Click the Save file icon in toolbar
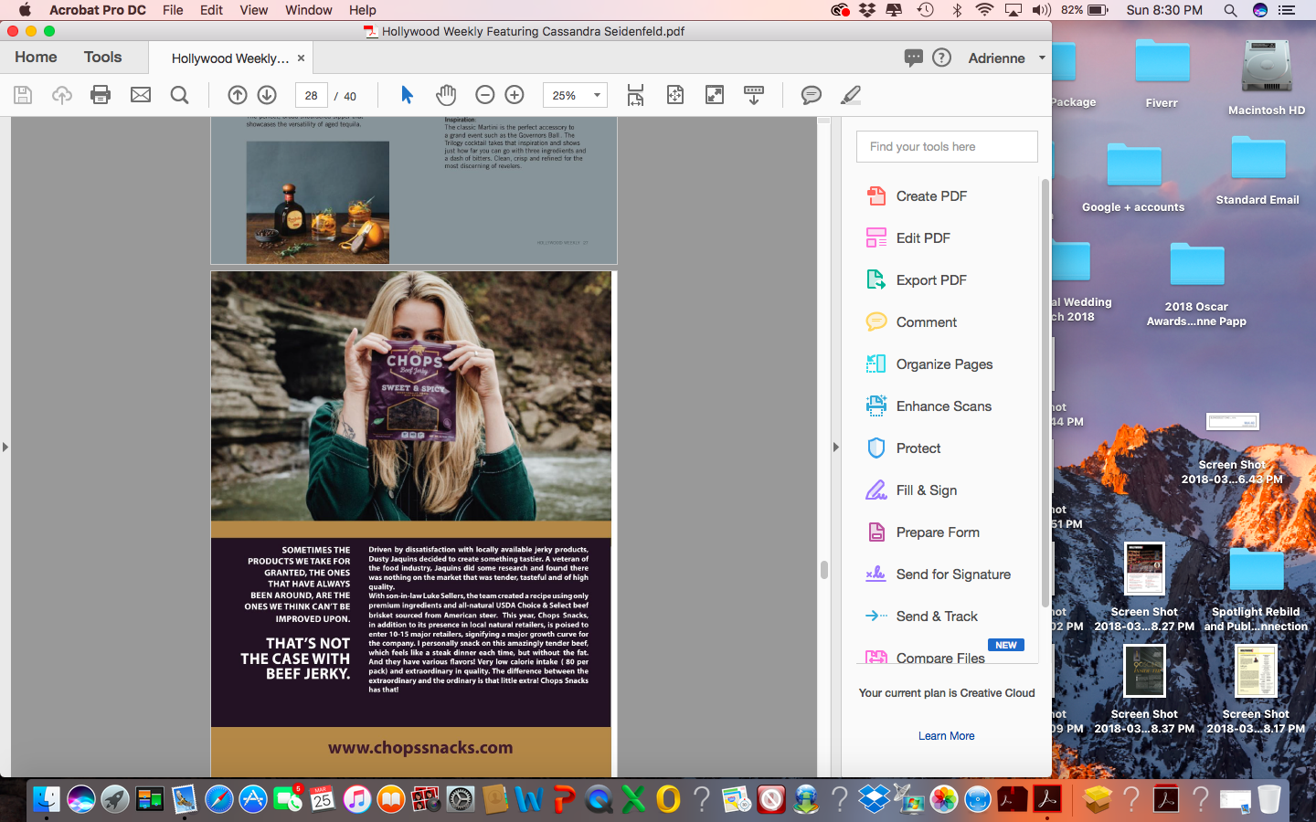1316x822 pixels. pyautogui.click(x=23, y=95)
